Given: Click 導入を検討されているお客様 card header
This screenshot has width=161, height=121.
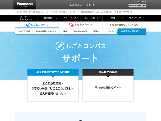Looking at the screenshot, I should 53,72.
